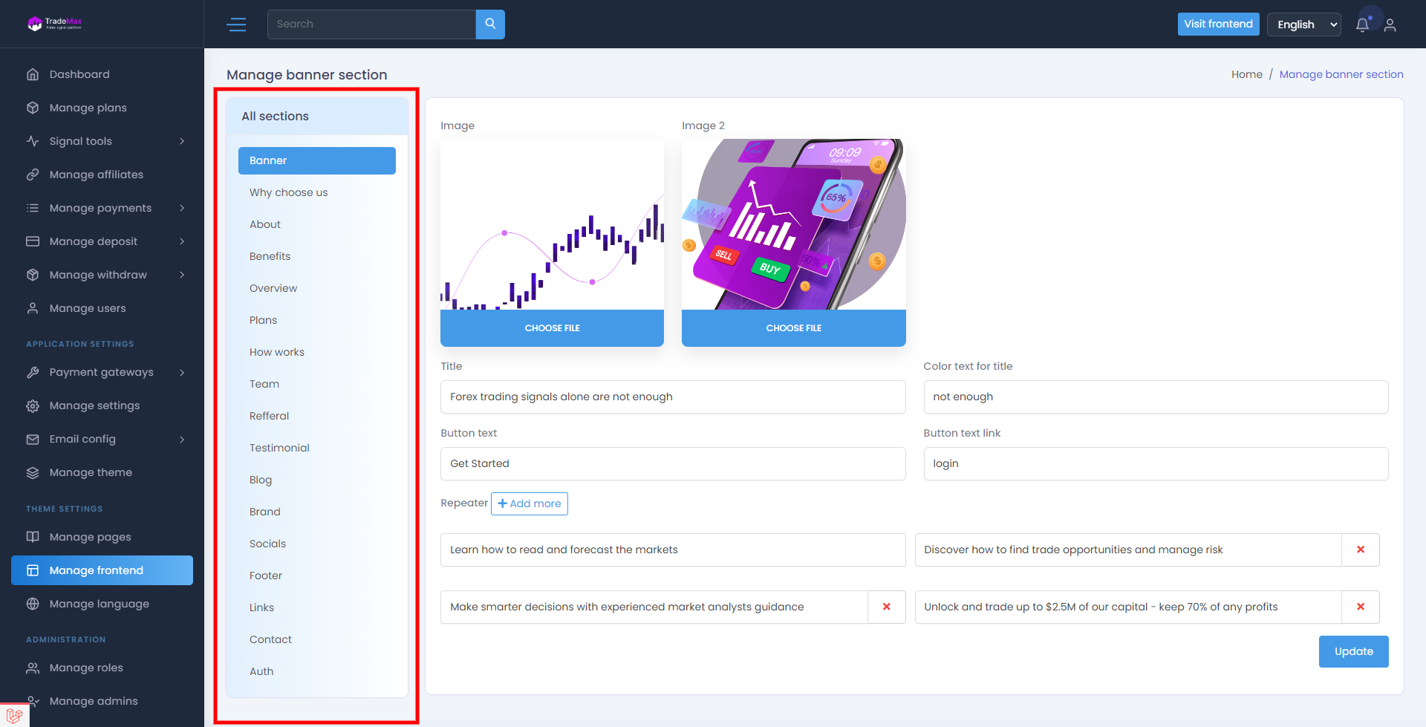
Task: Remove the 'Discover how to find trade' repeater row
Action: point(1360,550)
